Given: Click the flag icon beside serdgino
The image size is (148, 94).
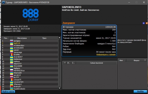Looking at the screenshot, I should pos(11,41).
